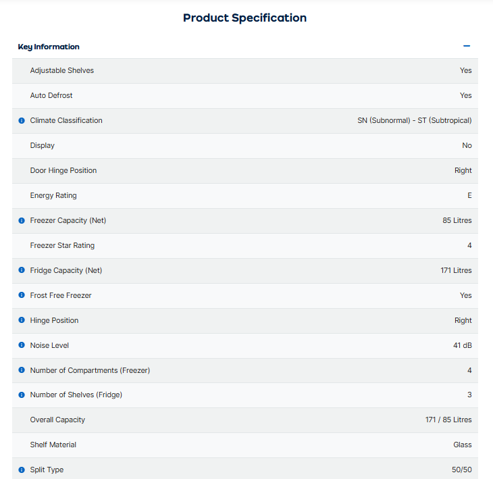Open info icon for Frost Free Freezer

coord(22,295)
